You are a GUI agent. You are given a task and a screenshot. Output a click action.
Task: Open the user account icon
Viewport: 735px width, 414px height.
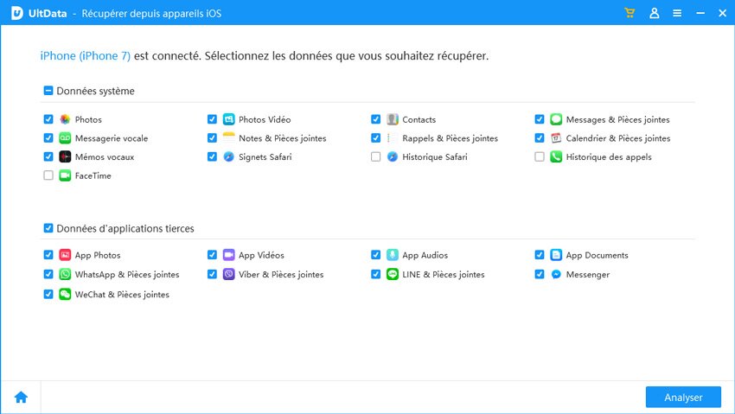coord(654,14)
